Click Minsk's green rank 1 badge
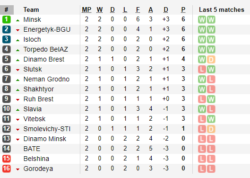 pos(7,19)
